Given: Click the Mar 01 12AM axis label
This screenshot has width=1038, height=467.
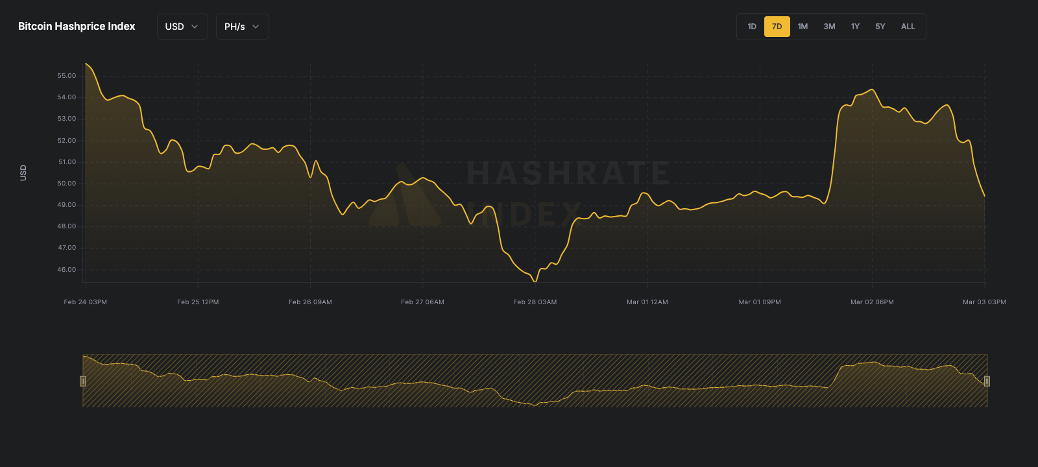Looking at the screenshot, I should pos(647,302).
